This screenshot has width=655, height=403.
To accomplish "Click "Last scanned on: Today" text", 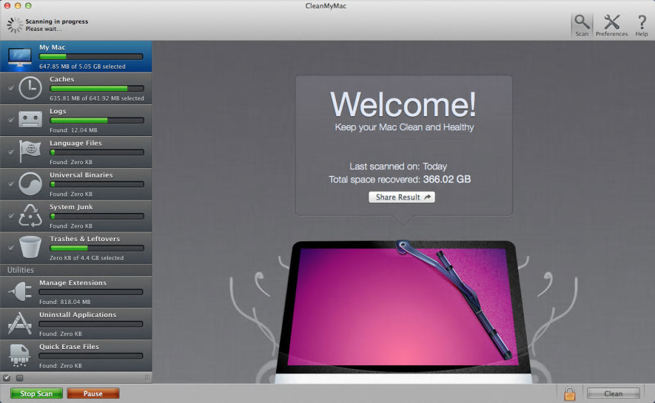I will pyautogui.click(x=398, y=166).
